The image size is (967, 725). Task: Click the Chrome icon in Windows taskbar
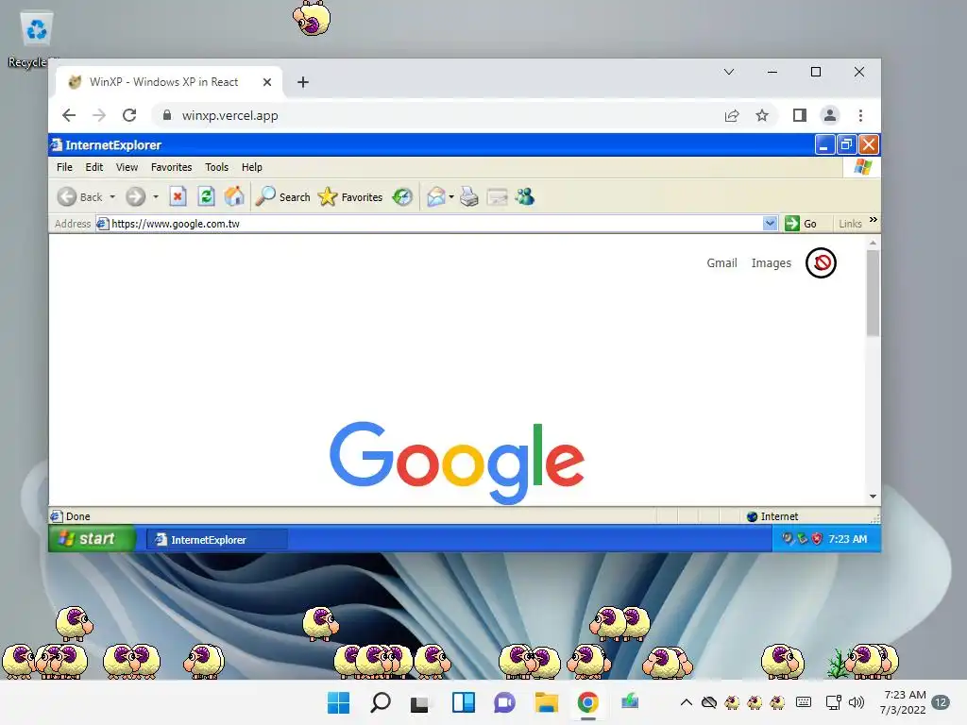(587, 702)
